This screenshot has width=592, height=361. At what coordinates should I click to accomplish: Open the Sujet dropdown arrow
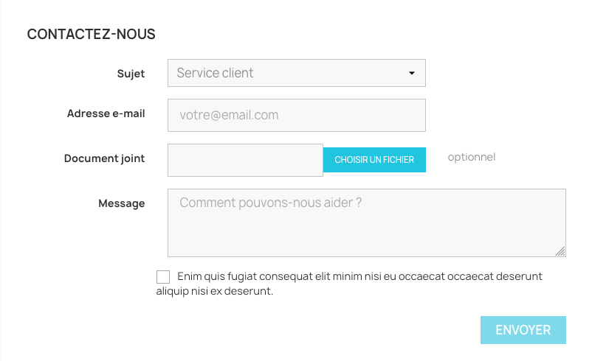[x=412, y=74]
